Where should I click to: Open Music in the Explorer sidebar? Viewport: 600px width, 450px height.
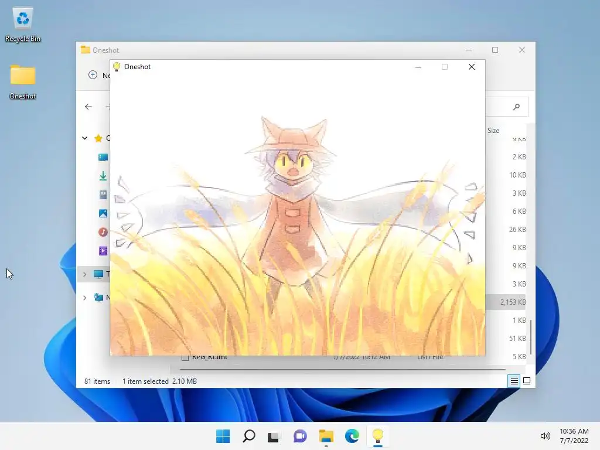[x=103, y=232]
